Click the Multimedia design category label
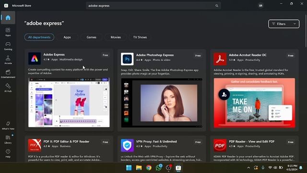The height and width of the screenshot is (173, 307). (71, 60)
